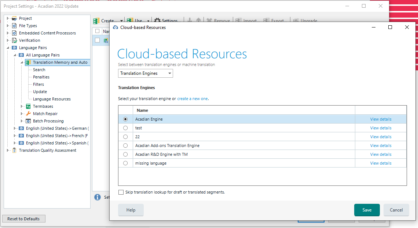Select Language Resources tree item
This screenshot has width=418, height=228.
coord(52,99)
